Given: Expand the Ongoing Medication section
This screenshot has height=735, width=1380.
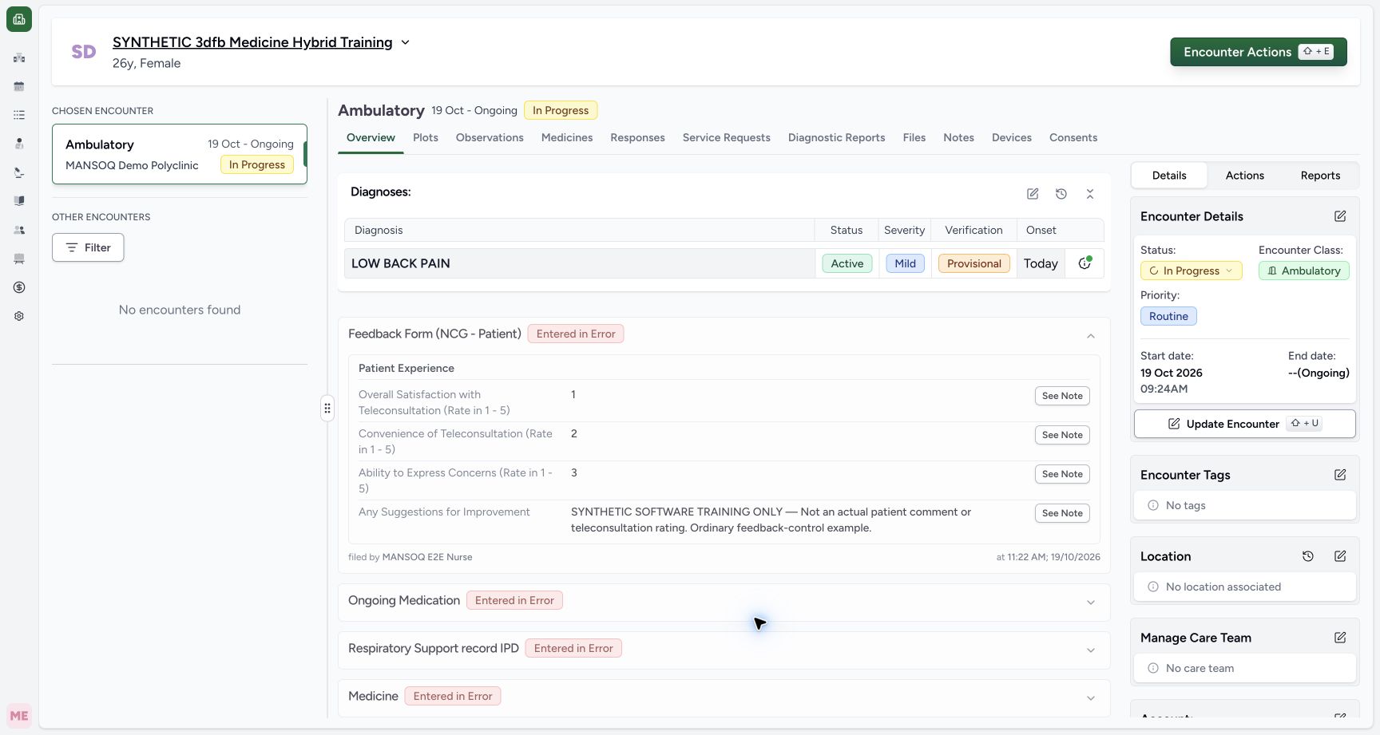Looking at the screenshot, I should coord(1091,603).
